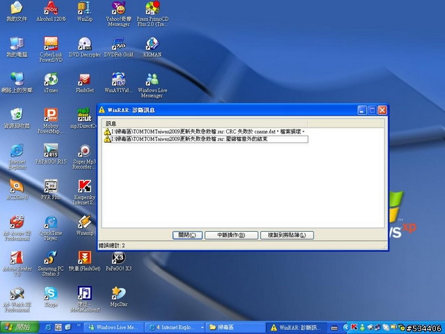Screen dimensions: 445x334
Task: Open the Winamp desktop shortcut
Action: click(x=85, y=225)
